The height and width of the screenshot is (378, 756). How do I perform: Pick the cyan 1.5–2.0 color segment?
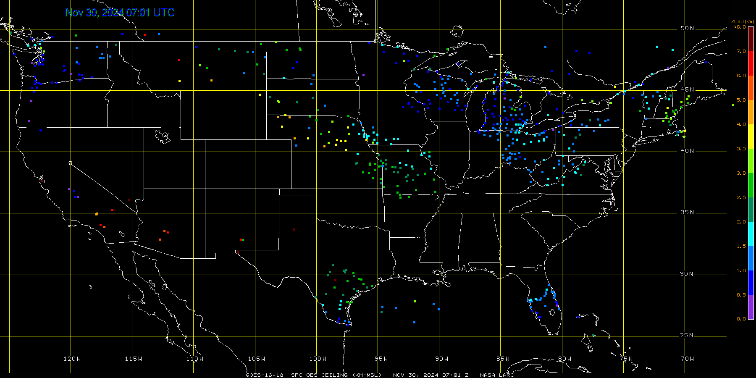[751, 234]
